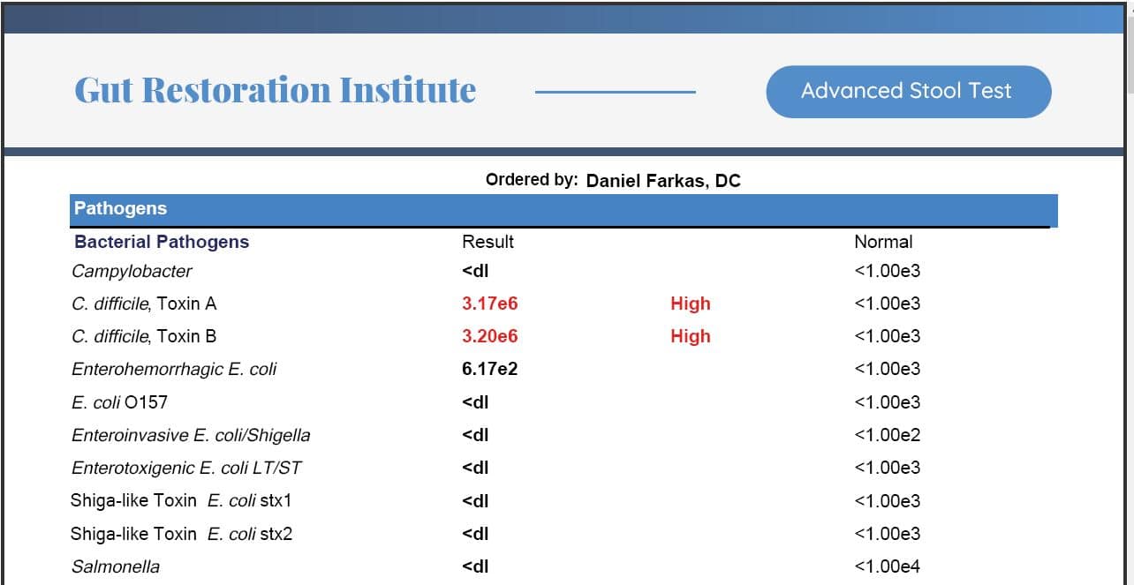Image resolution: width=1134 pixels, height=585 pixels.
Task: Click the Bacterial Pathogens heading
Action: click(x=162, y=242)
